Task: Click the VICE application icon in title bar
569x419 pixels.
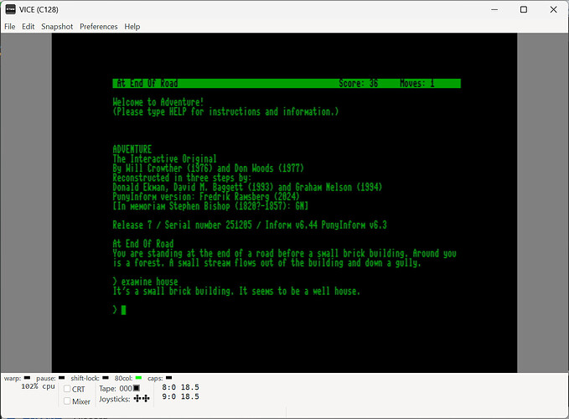Action: point(10,9)
